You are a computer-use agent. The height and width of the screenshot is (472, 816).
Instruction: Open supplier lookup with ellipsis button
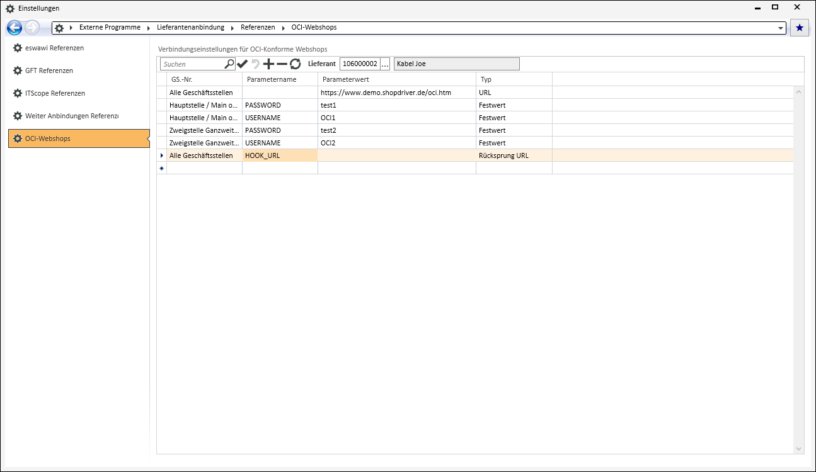click(x=385, y=64)
